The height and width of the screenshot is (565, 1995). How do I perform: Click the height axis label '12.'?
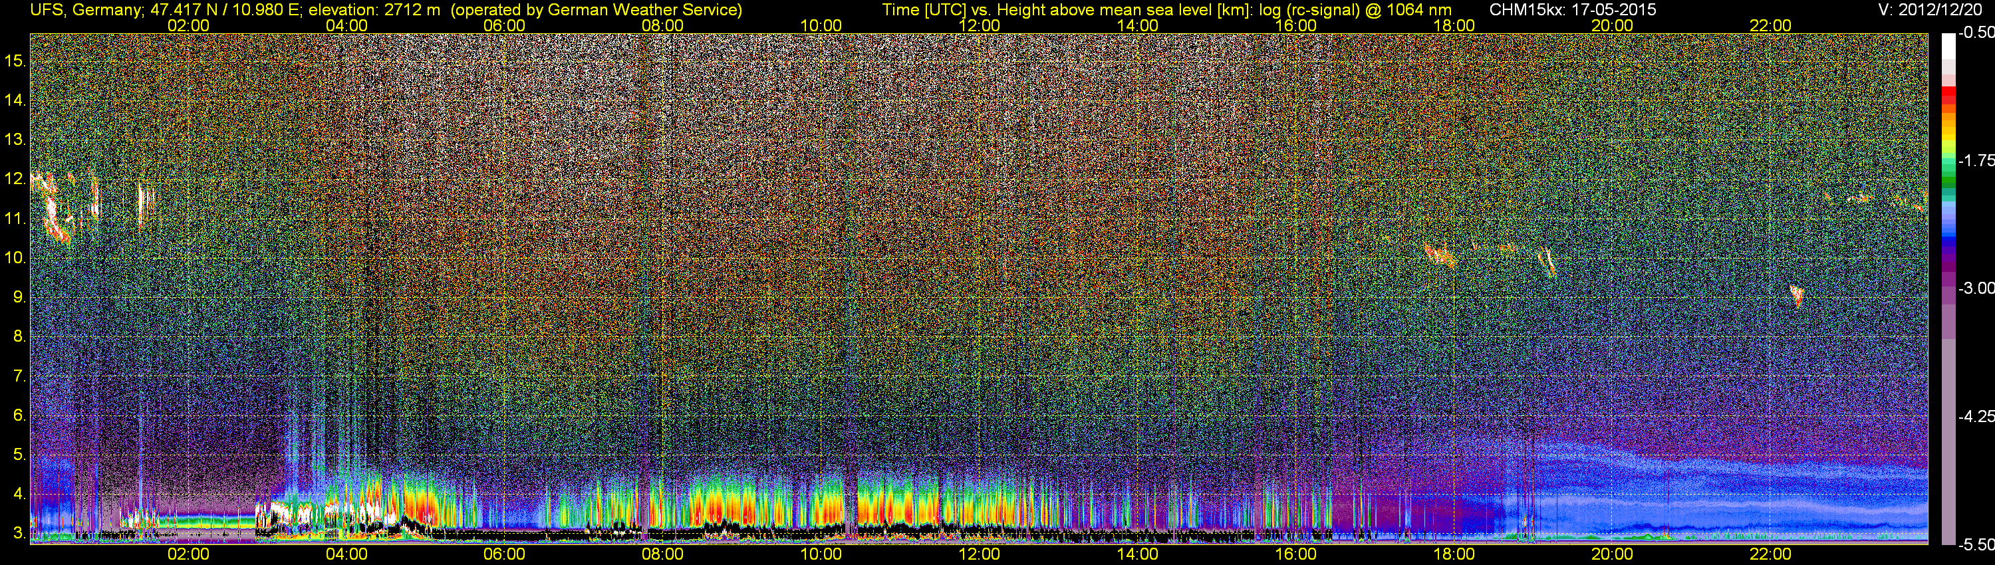tap(15, 179)
